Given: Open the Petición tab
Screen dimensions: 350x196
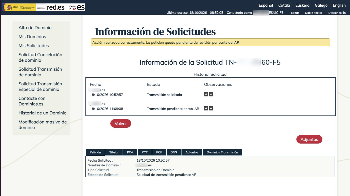Looking at the screenshot, I should click(x=95, y=152).
